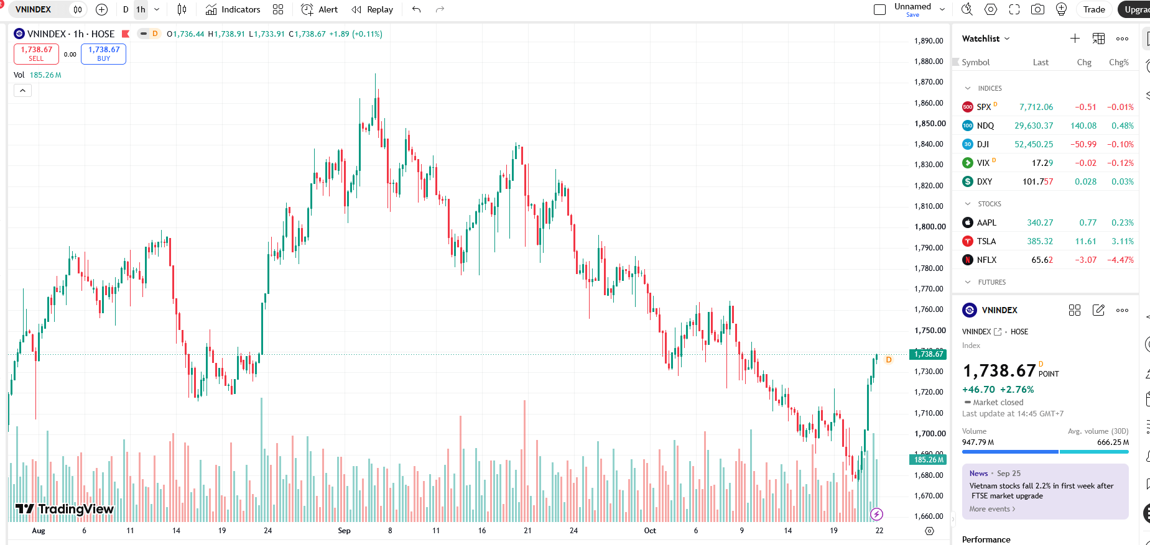
Task: Click the undo arrow in toolbar
Action: tap(417, 9)
